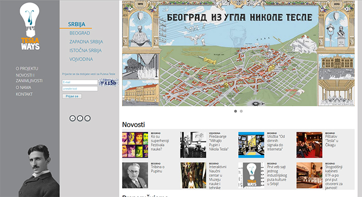Screen dimensions: 362x197
Task: Open the Facebook social icon
Action: coord(80,118)
